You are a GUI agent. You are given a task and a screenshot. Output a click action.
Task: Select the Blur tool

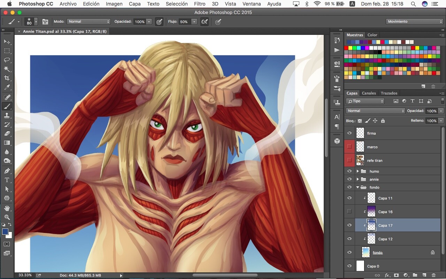coord(7,152)
